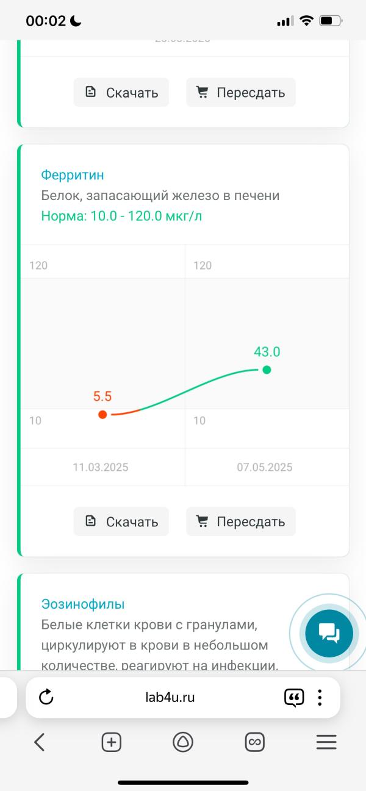Open the browser hamburger menu
The width and height of the screenshot is (366, 791).
[x=326, y=742]
